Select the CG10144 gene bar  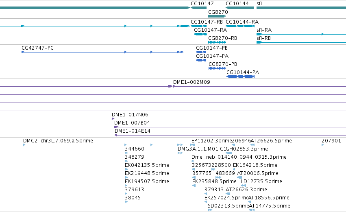pos(239,8)
